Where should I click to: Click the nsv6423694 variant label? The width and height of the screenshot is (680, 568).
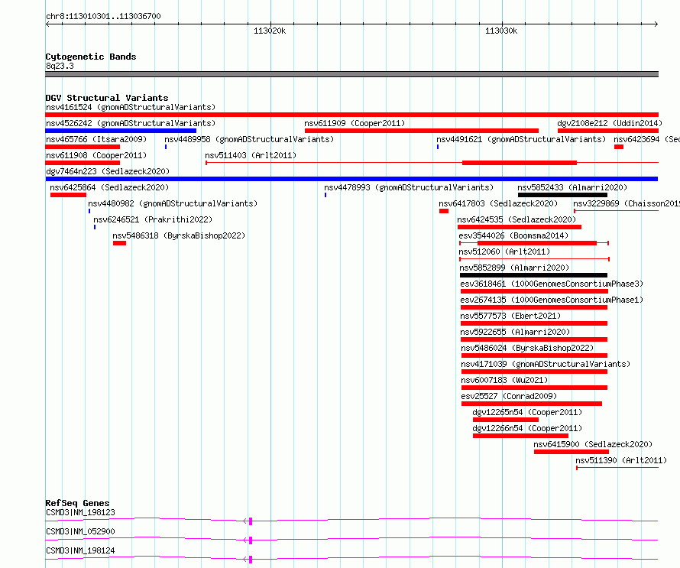(x=646, y=139)
